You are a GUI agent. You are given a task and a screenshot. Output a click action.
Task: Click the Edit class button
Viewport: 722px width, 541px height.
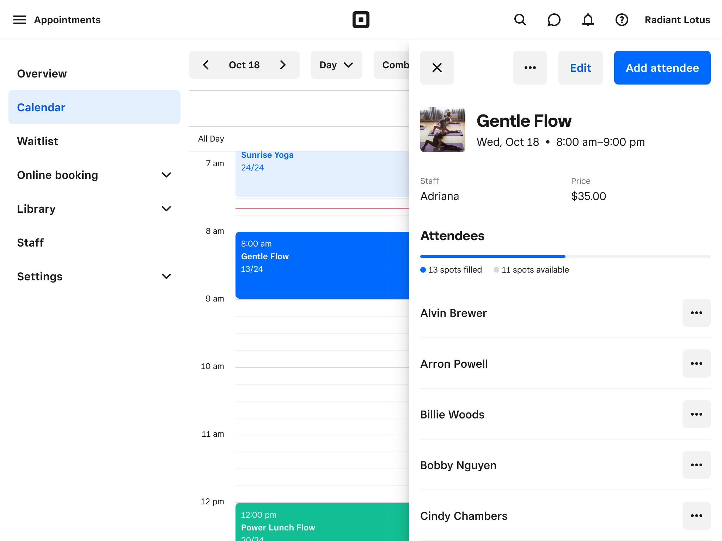[580, 68]
